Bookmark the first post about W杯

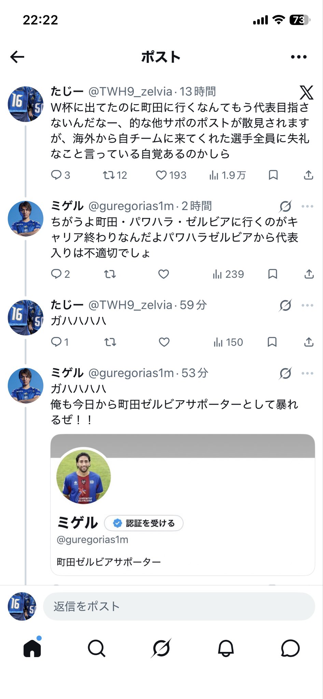[273, 175]
